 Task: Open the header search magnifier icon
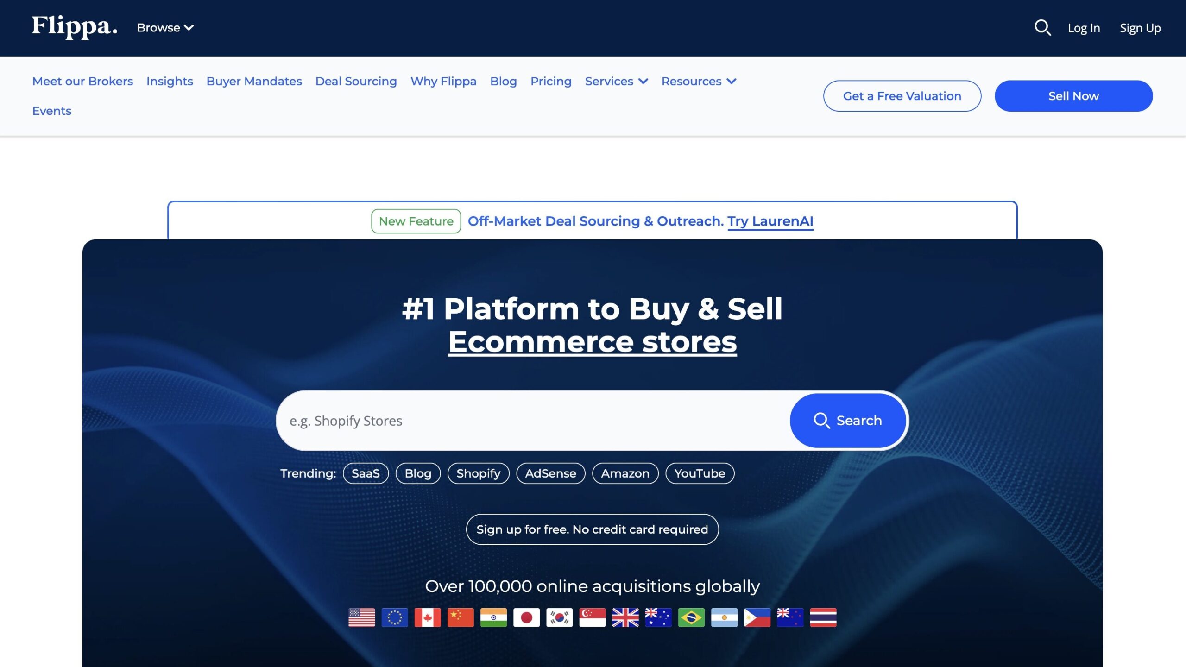1042,28
